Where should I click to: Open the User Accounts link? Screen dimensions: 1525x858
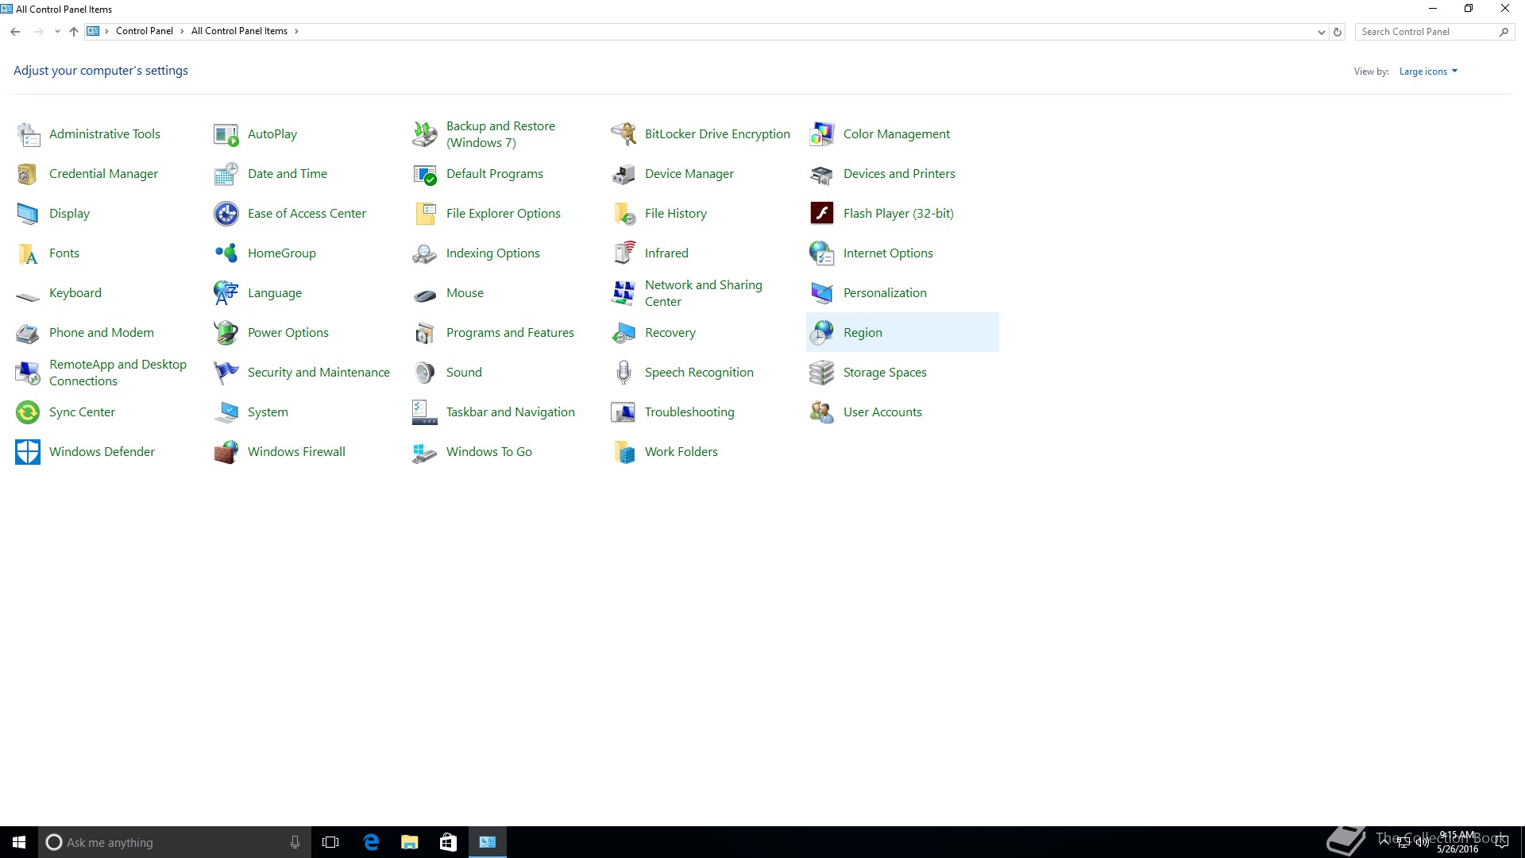click(x=882, y=412)
